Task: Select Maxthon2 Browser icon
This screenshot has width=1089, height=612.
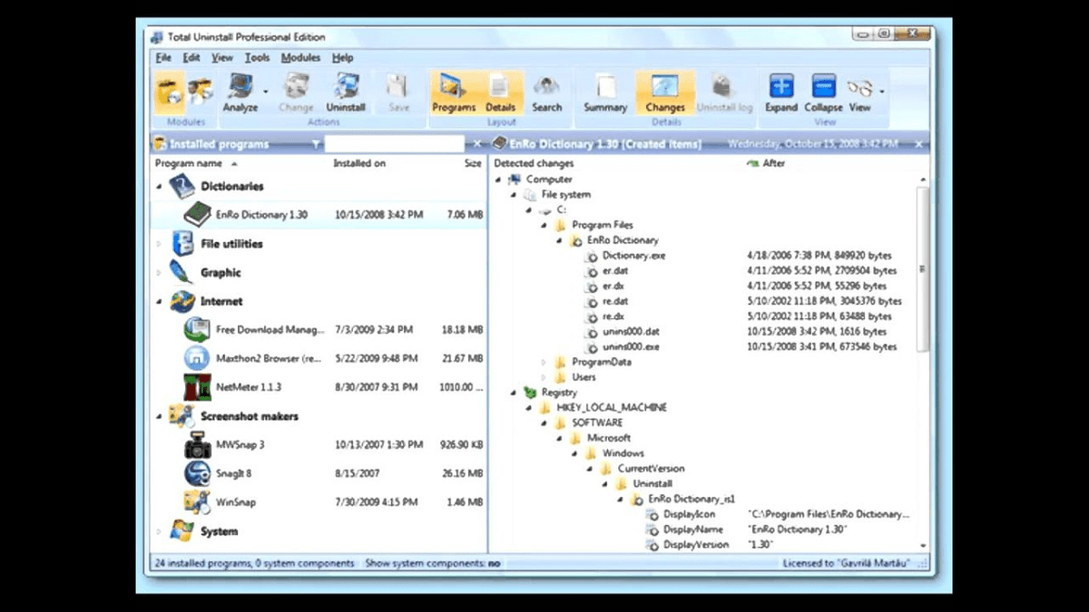Action: [x=197, y=358]
